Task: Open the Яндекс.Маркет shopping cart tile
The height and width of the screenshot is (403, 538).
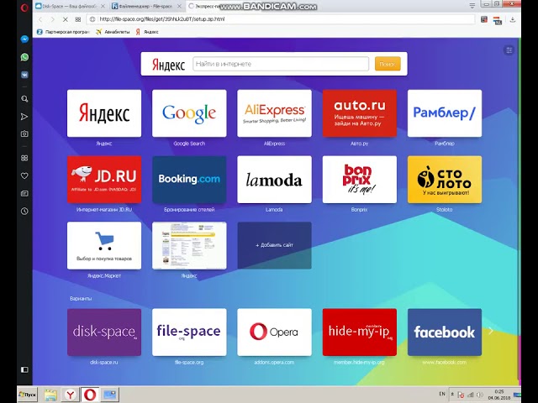Action: [x=104, y=245]
